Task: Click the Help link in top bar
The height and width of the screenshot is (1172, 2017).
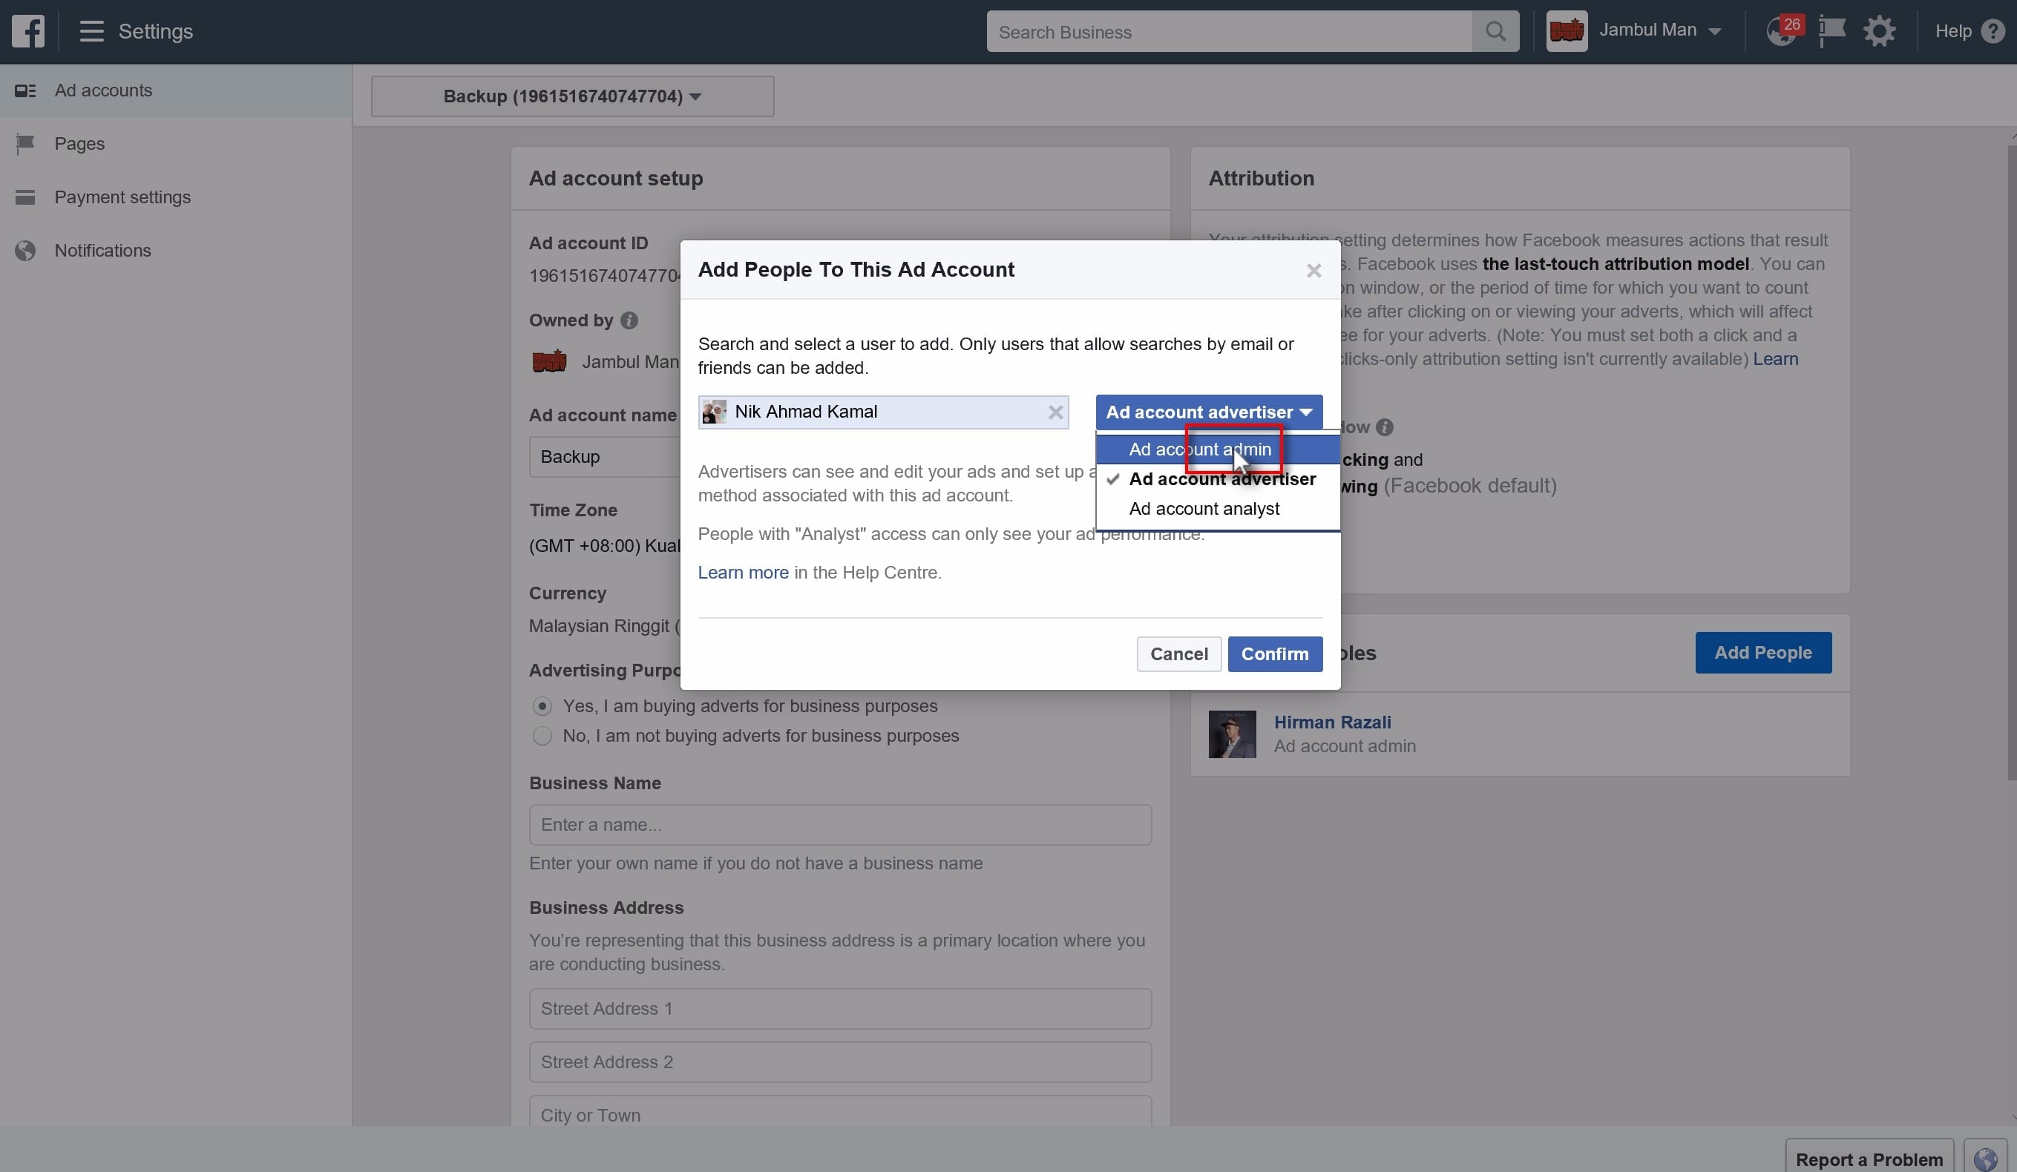Action: click(1952, 31)
